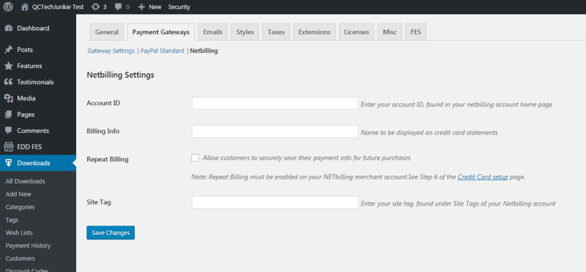Viewport: 586px width, 272px height.
Task: Focus the Site Tag input field
Action: point(275,202)
